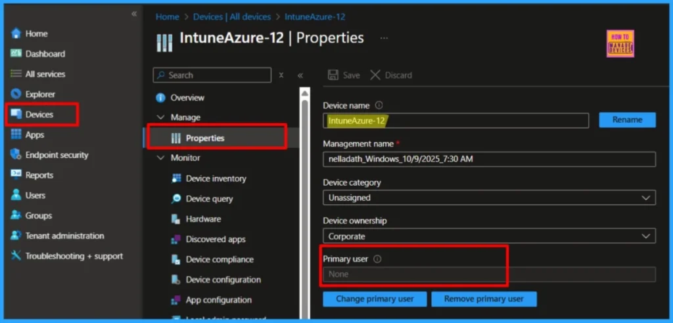The width and height of the screenshot is (673, 323).
Task: Click Discard in the command bar
Action: [390, 75]
